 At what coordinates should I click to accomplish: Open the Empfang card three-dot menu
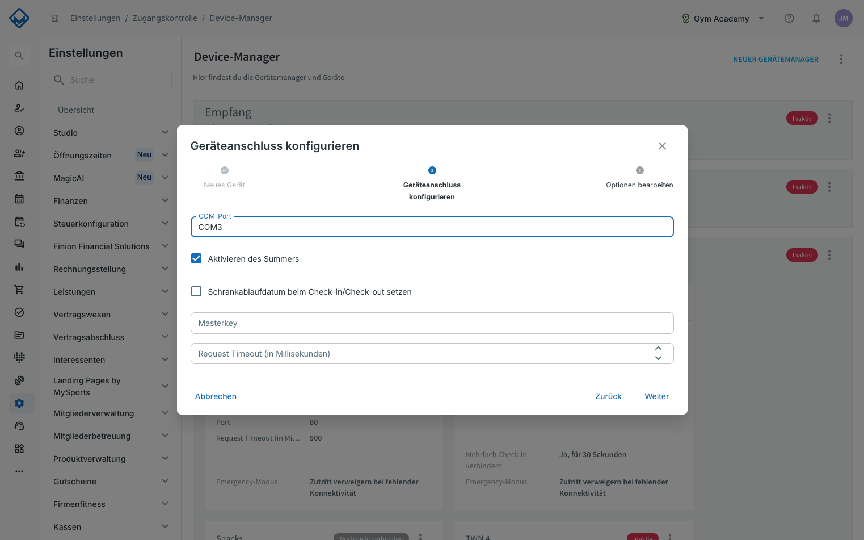coord(829,118)
